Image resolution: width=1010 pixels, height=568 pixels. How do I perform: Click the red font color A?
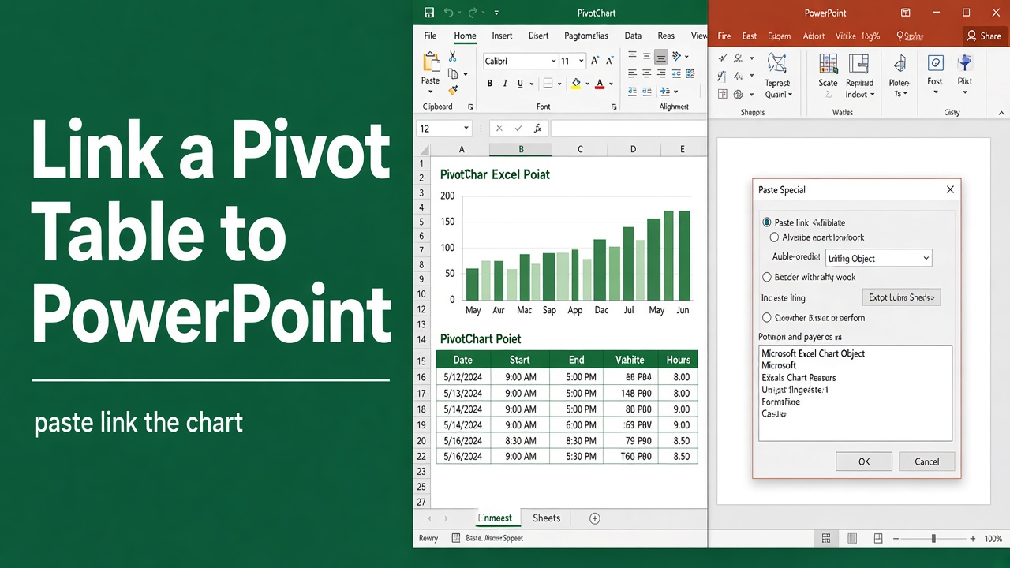[600, 84]
